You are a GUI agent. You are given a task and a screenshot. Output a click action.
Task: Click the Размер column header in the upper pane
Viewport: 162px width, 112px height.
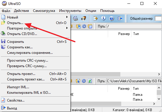pyautogui.click(x=124, y=34)
